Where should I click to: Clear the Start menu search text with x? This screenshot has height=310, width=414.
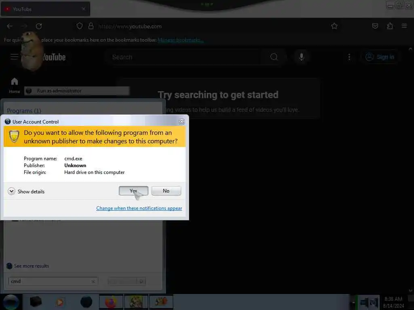pyautogui.click(x=93, y=281)
